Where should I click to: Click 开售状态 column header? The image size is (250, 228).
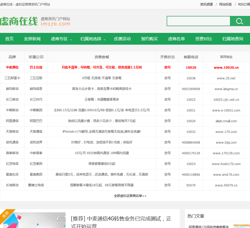(167, 57)
